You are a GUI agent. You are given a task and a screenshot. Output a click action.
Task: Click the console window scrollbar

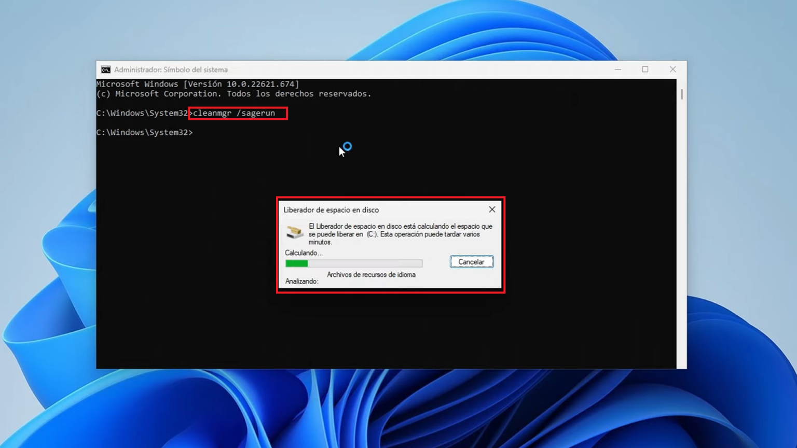pos(681,94)
